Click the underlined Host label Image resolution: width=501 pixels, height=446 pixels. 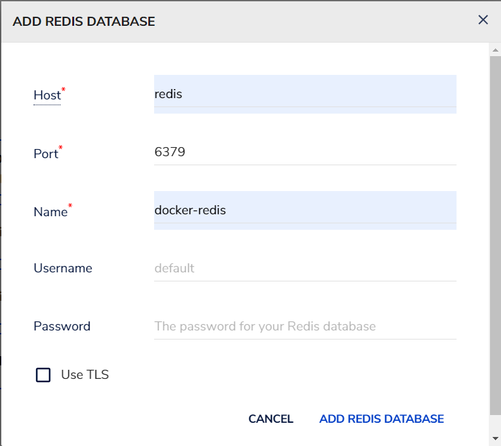(47, 95)
